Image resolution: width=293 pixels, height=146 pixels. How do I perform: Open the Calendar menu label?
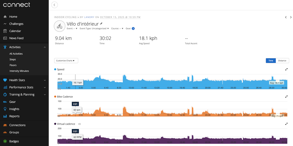(15, 31)
